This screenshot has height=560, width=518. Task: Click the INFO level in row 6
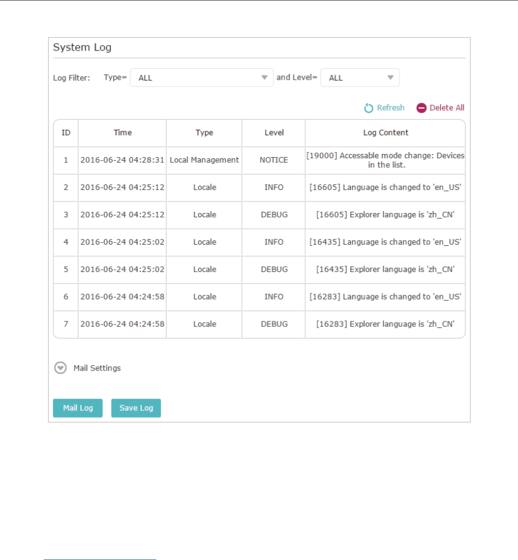pyautogui.click(x=274, y=297)
